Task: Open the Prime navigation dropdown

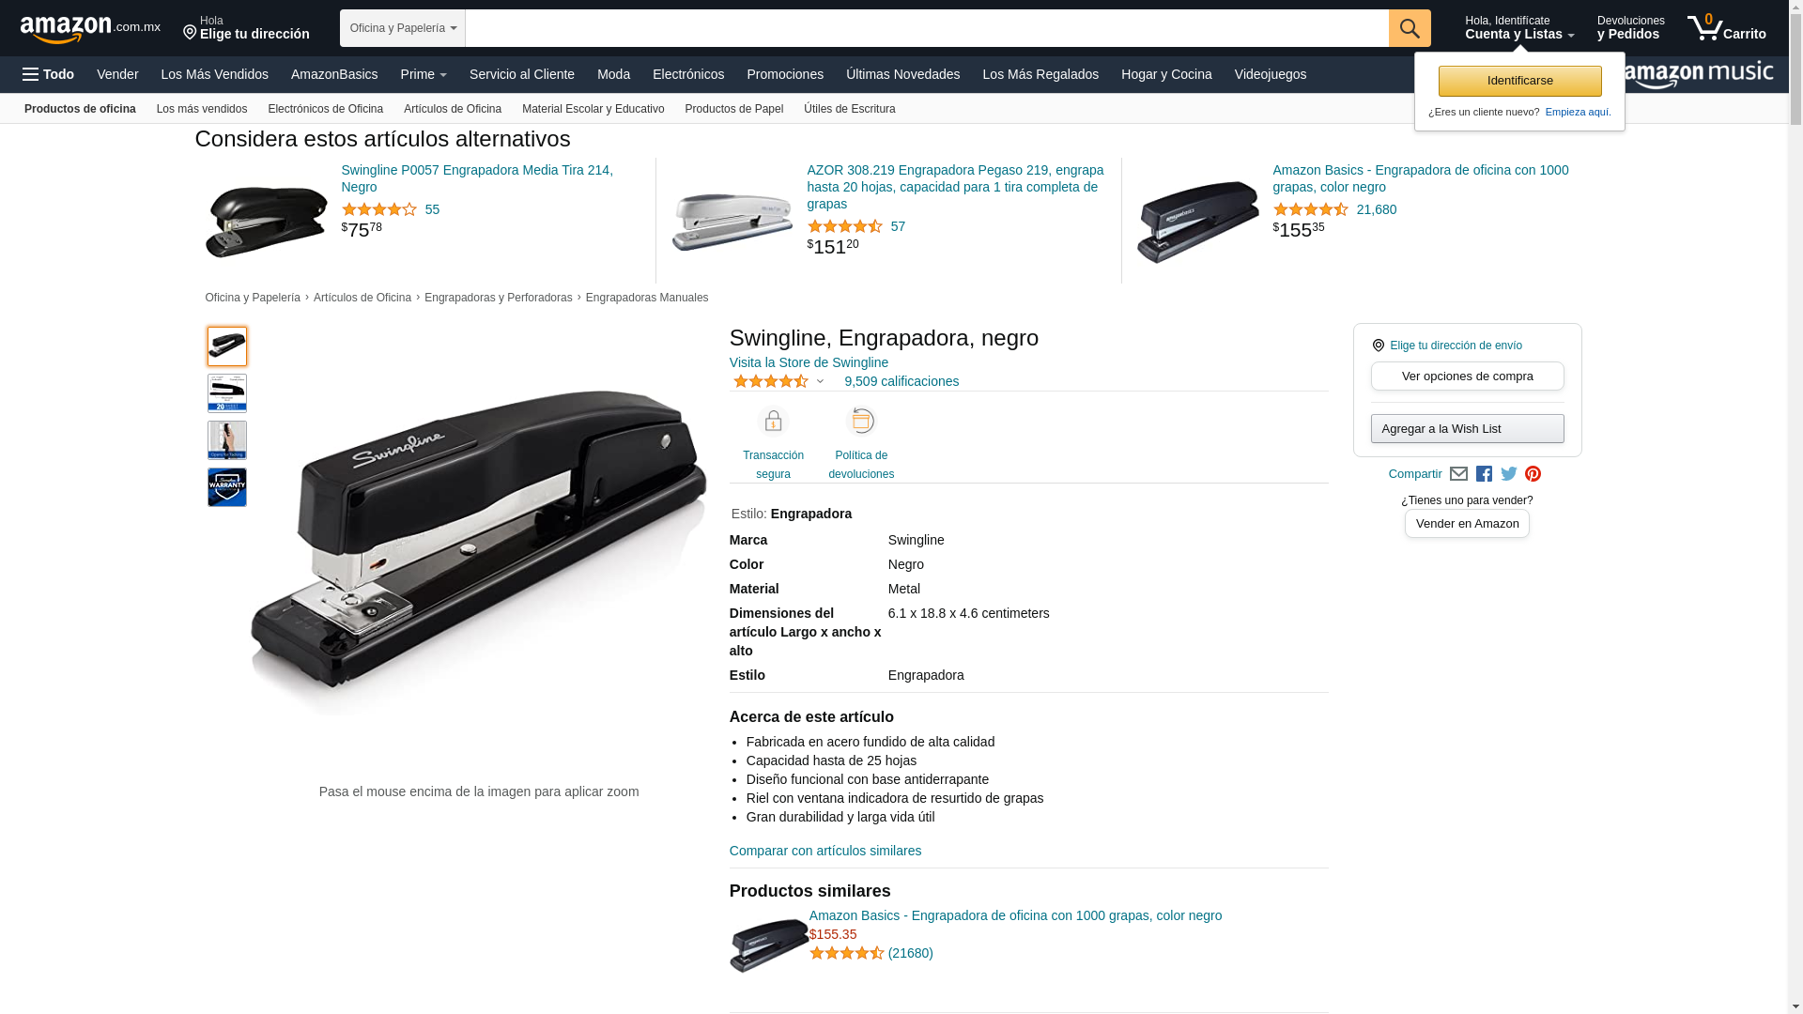Action: tap(424, 74)
